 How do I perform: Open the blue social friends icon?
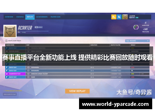click(x=119, y=17)
